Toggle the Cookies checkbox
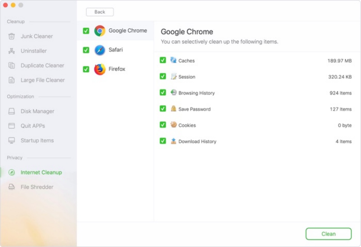The image size is (361, 247). (x=163, y=125)
